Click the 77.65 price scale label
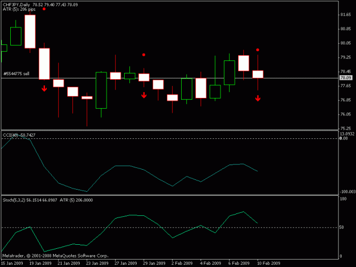356x267 pixels. click(x=346, y=86)
